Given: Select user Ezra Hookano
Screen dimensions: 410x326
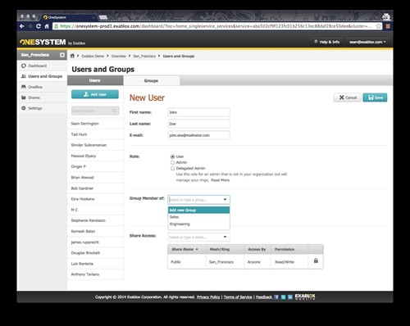Looking at the screenshot, I should pyautogui.click(x=95, y=199).
